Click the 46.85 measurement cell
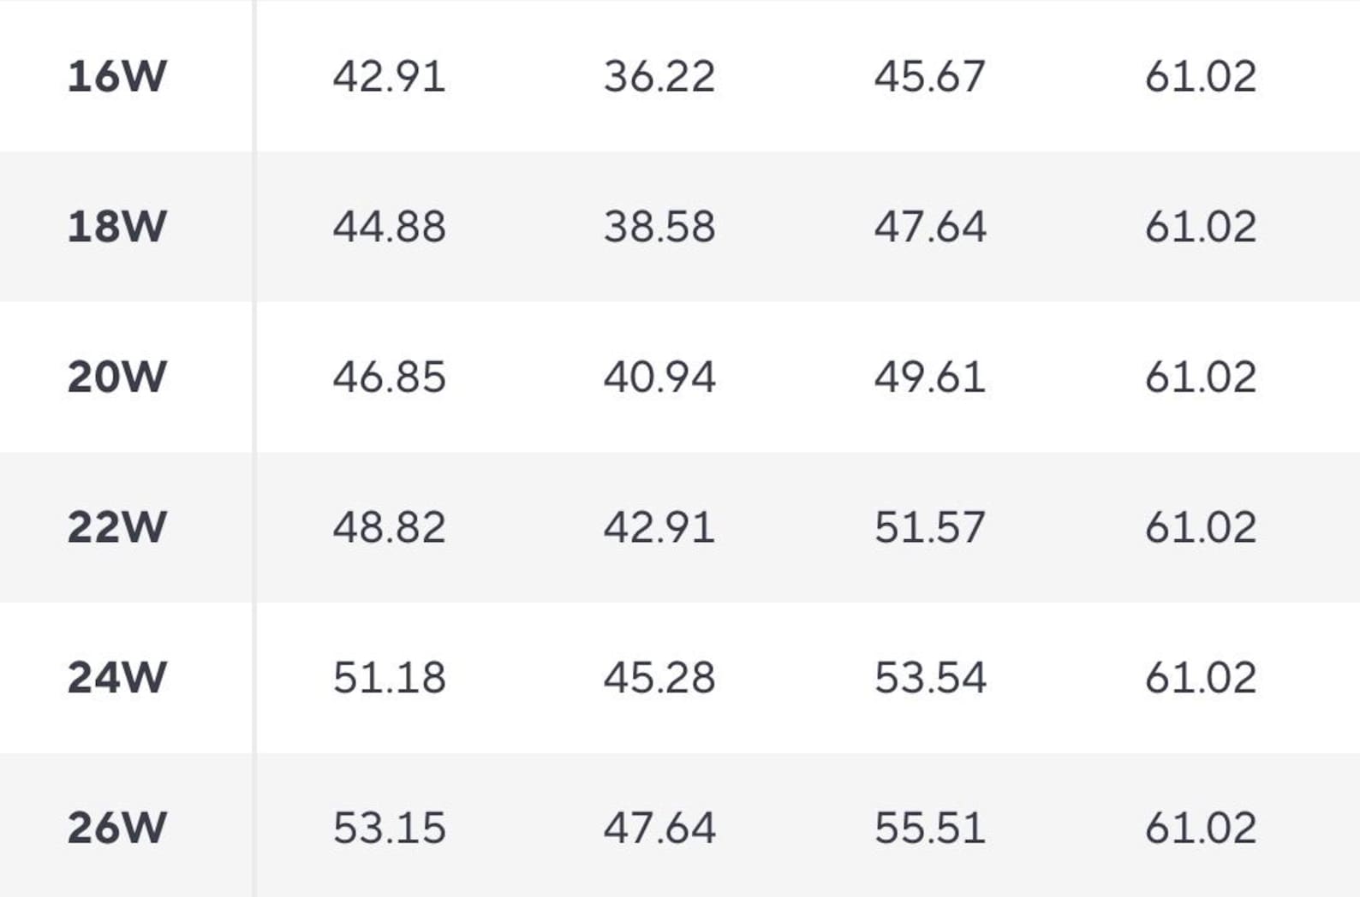The image size is (1360, 897). [390, 377]
